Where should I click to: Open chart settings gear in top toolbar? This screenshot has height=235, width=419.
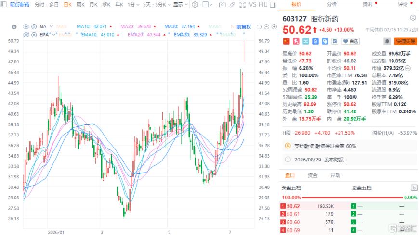coord(196,4)
